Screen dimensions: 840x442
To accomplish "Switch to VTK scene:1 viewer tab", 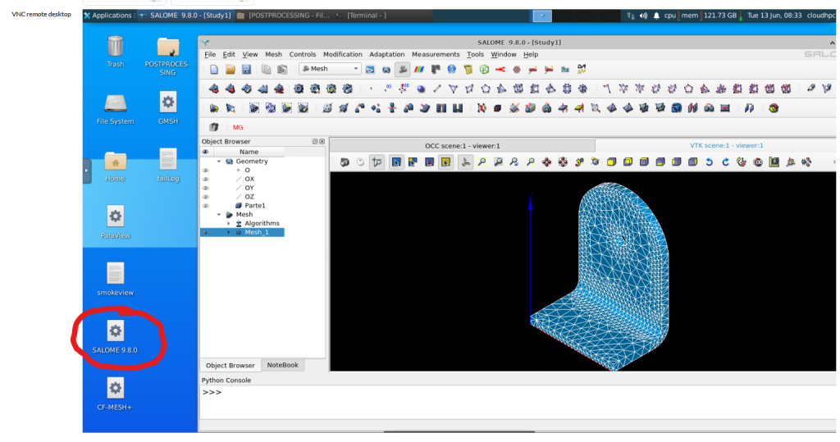I will point(727,146).
